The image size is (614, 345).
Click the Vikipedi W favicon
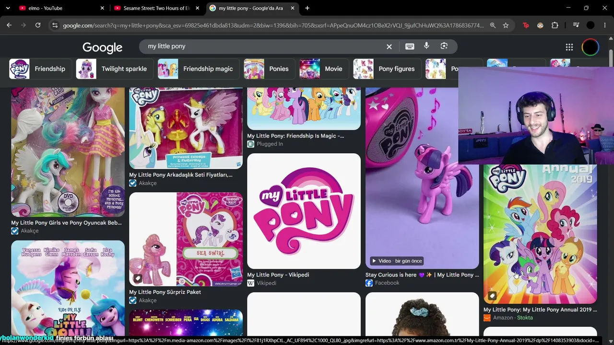pyautogui.click(x=250, y=283)
